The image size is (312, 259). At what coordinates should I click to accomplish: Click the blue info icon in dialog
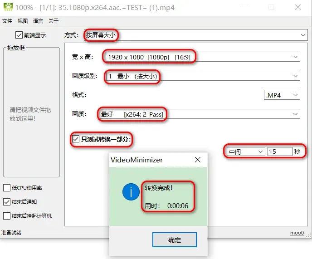(x=131, y=192)
